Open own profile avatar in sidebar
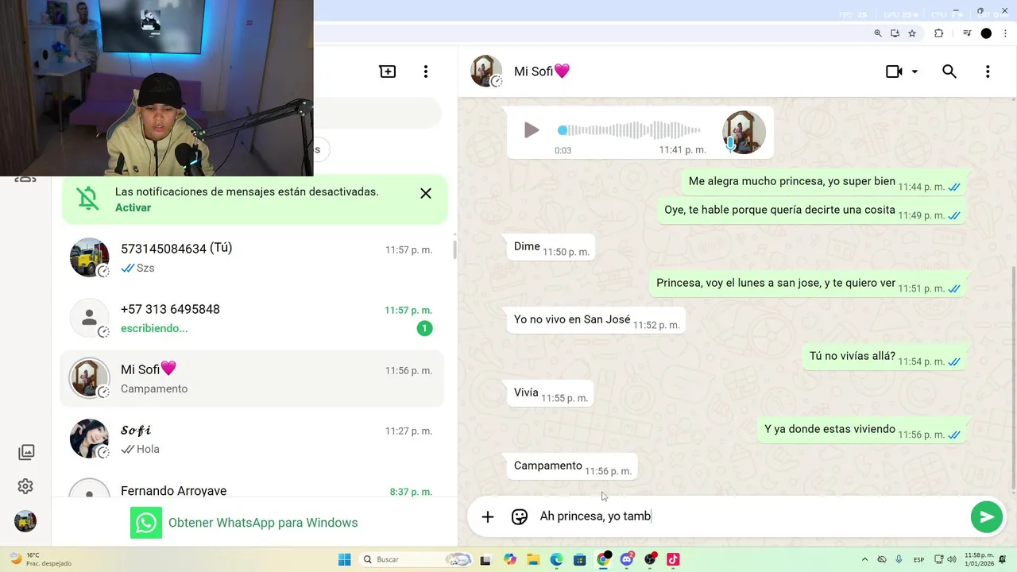 [25, 521]
